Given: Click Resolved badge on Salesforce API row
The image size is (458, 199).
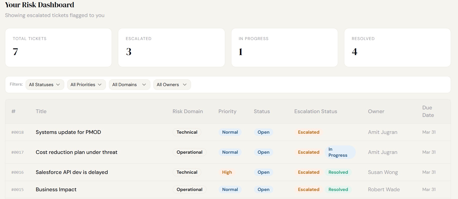Looking at the screenshot, I should 338,172.
